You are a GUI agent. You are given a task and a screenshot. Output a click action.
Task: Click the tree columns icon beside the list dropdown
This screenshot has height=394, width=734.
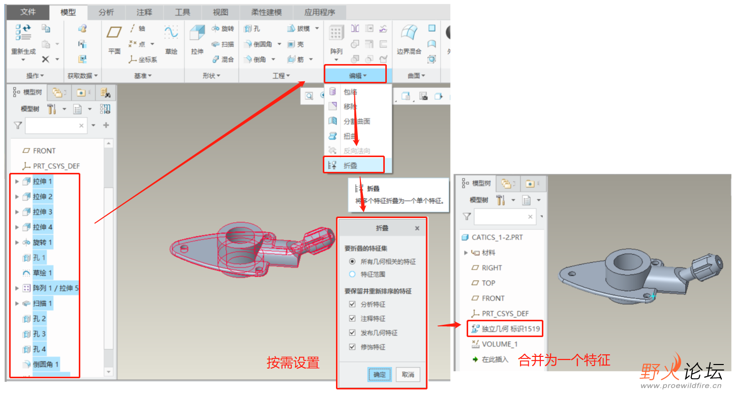point(105,109)
